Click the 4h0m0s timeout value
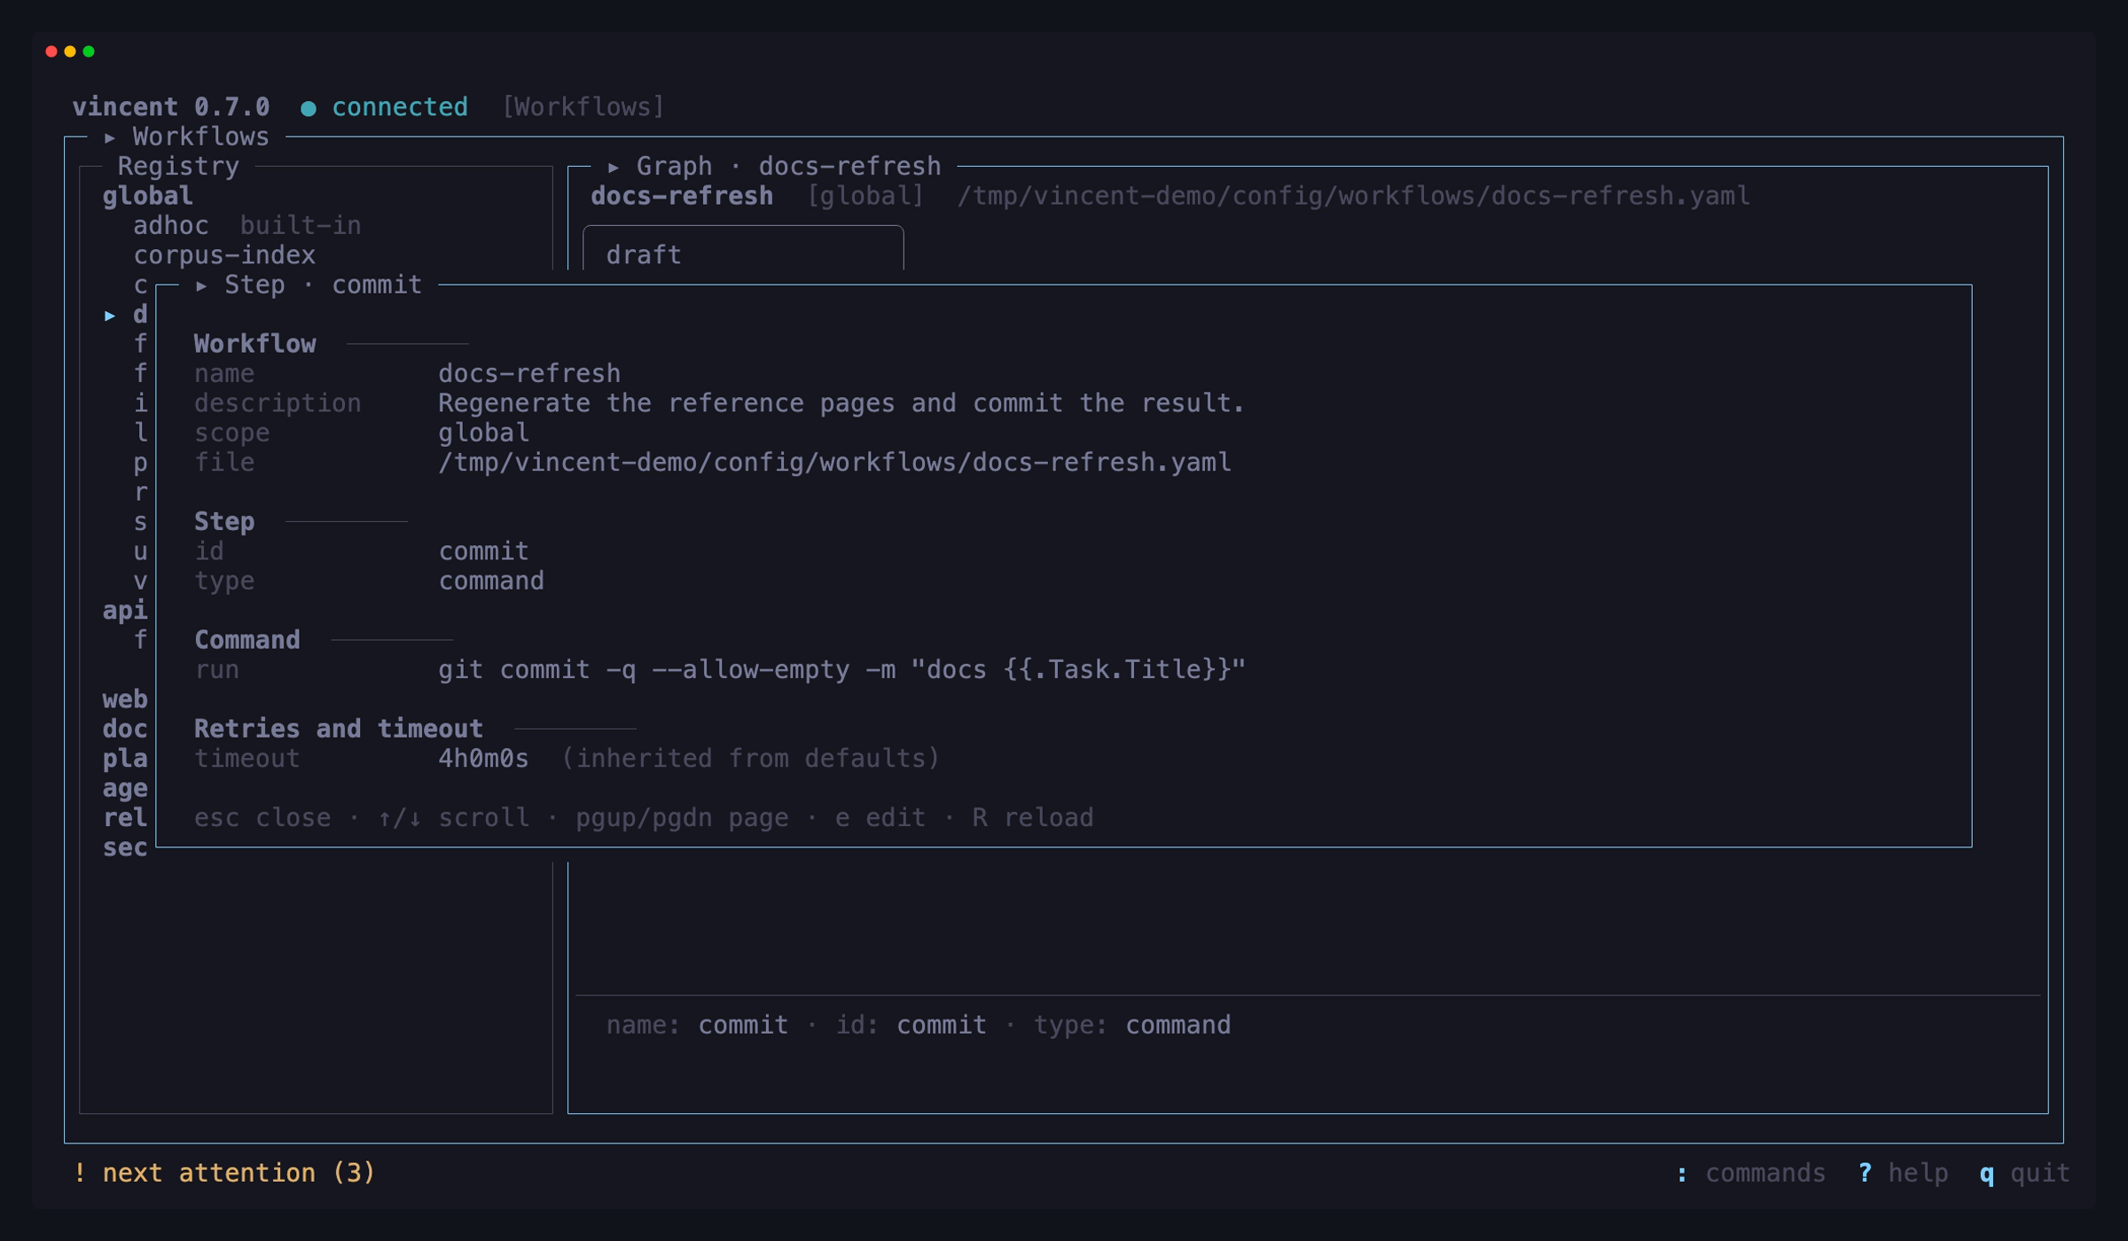This screenshot has width=2128, height=1241. [x=483, y=759]
